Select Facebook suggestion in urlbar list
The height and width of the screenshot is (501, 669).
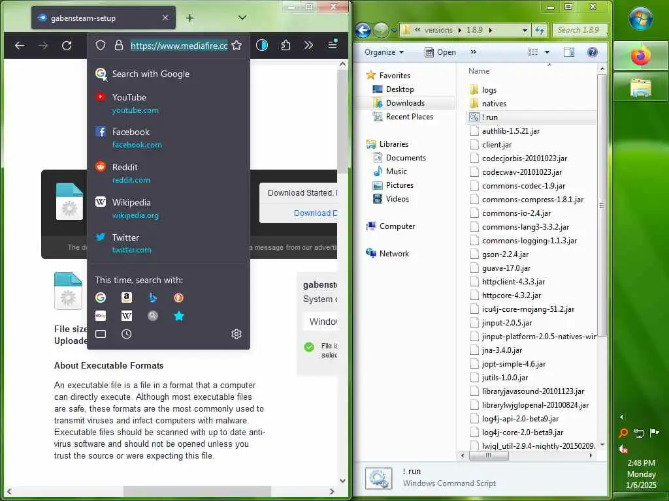(169, 138)
